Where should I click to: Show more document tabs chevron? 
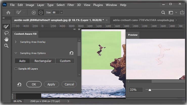tap(176, 20)
